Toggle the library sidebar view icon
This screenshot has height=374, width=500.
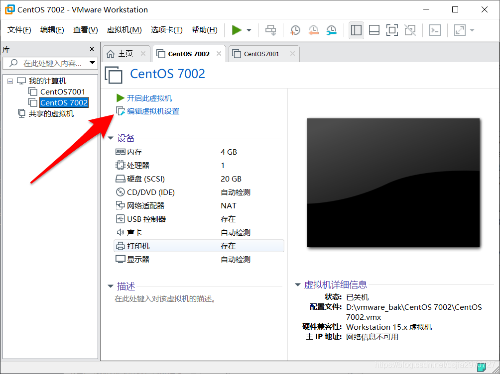tap(356, 30)
